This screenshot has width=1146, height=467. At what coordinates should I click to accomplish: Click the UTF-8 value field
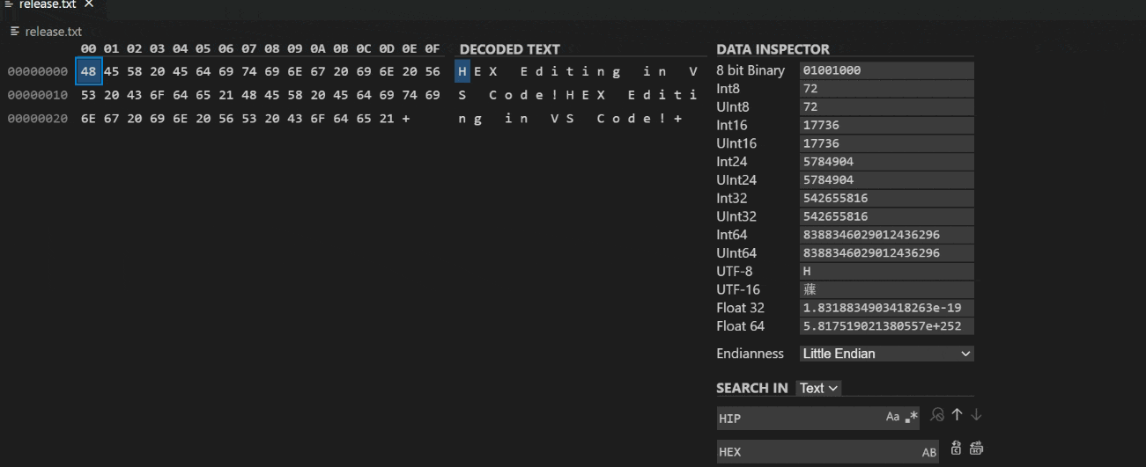pos(886,272)
